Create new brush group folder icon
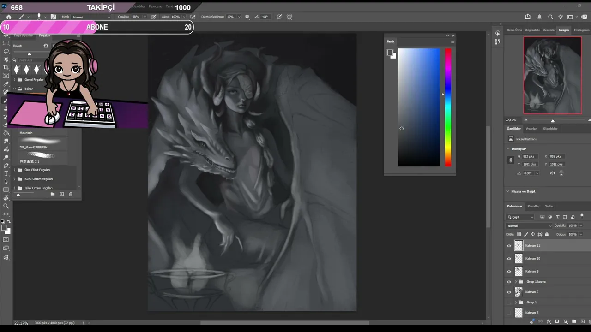This screenshot has width=591, height=332. pyautogui.click(x=53, y=194)
